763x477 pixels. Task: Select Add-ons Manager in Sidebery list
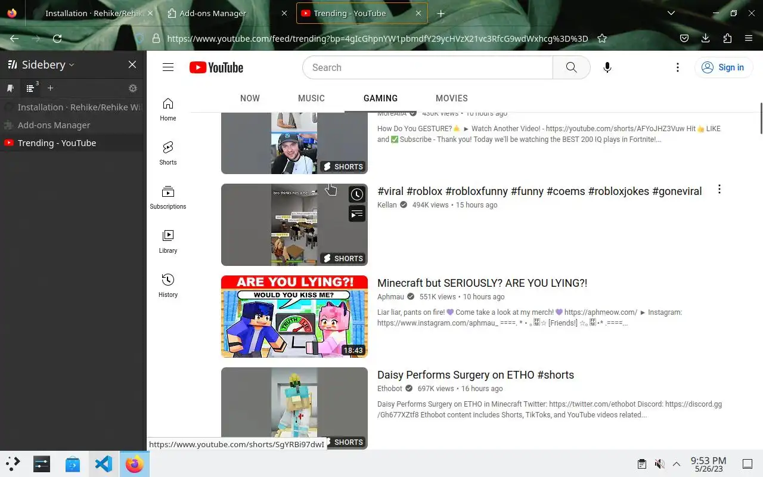coord(72,125)
